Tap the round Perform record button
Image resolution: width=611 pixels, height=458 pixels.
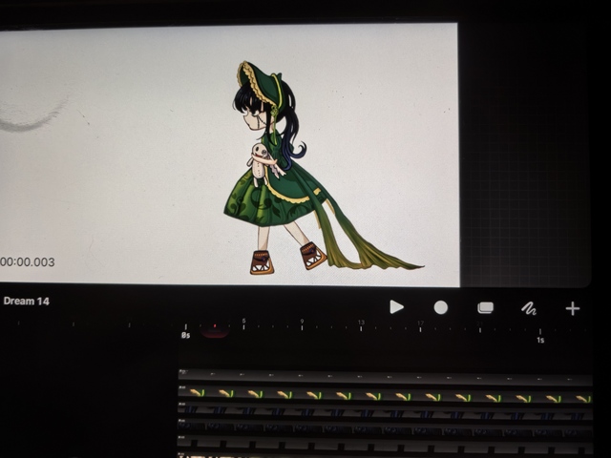[x=441, y=307]
